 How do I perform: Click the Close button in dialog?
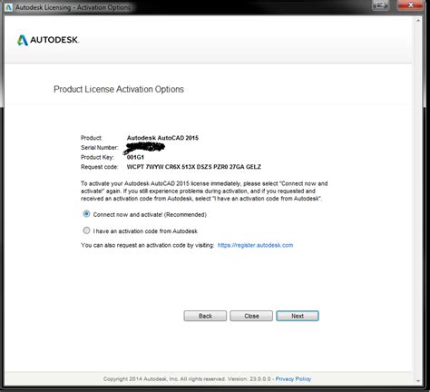(x=251, y=316)
